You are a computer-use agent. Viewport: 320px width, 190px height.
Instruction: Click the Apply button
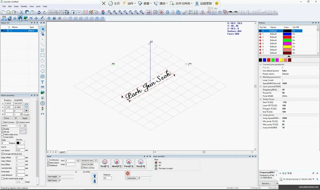point(25,118)
